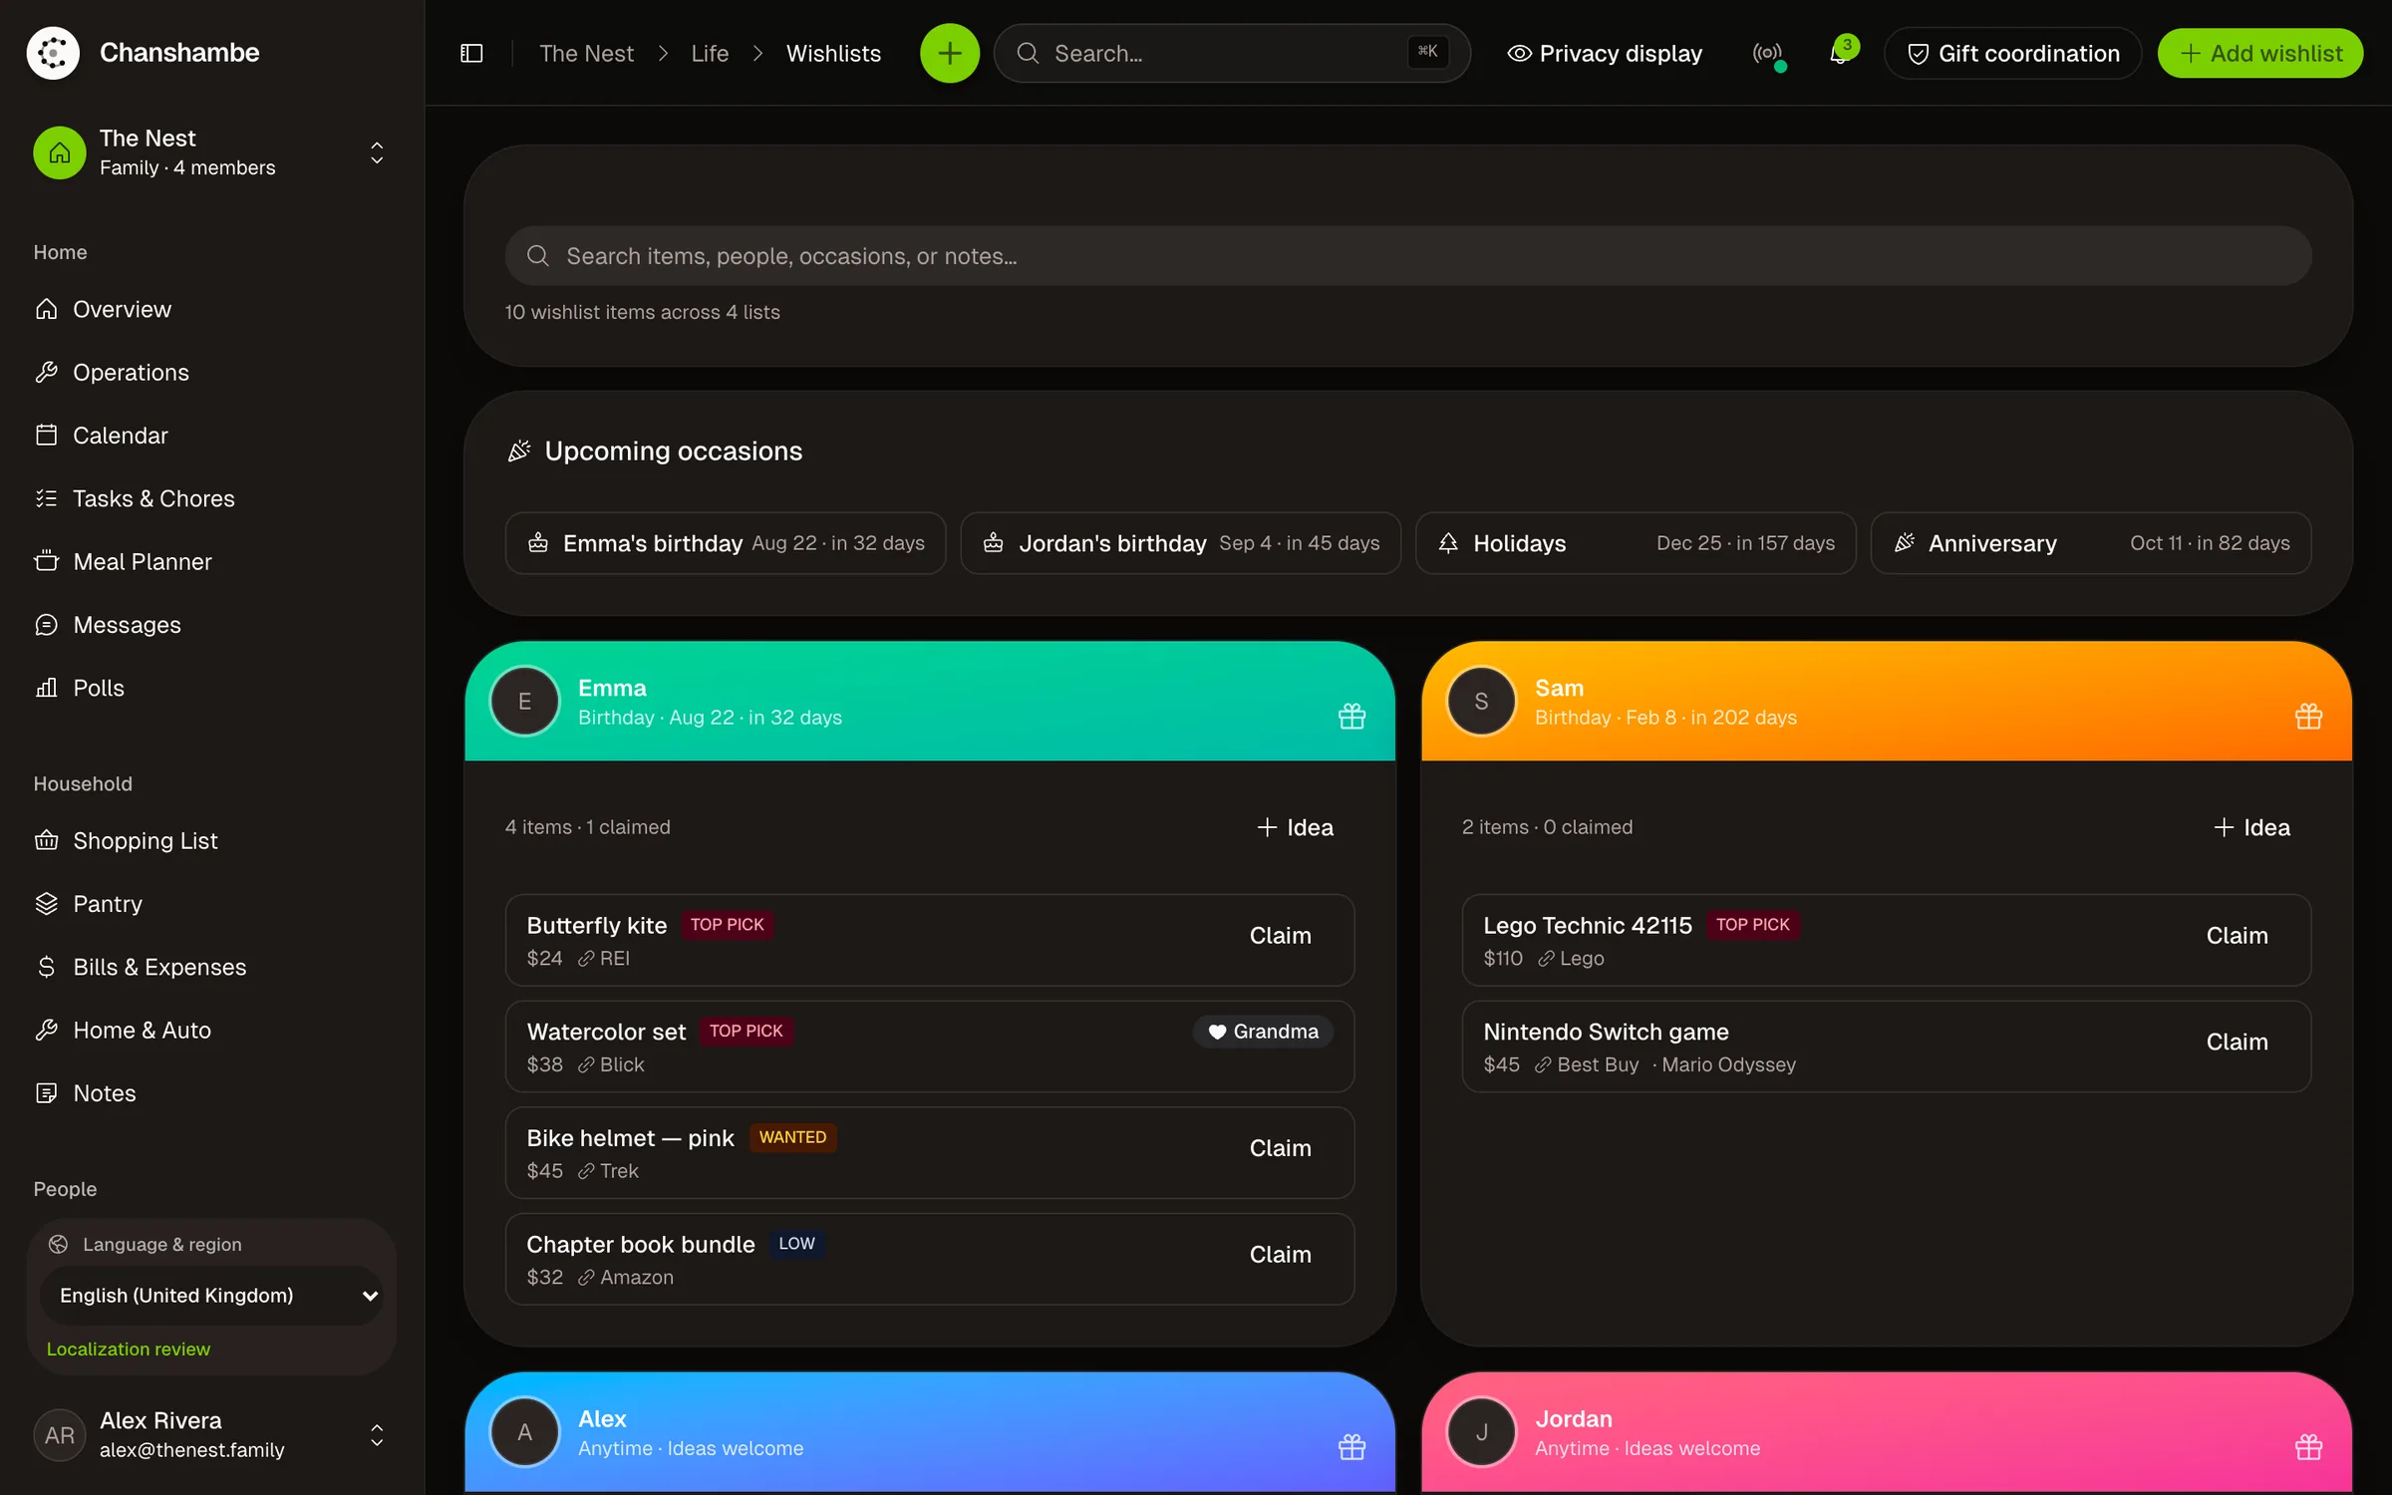Claim the Butterfly kite item
The image size is (2392, 1495).
point(1280,936)
